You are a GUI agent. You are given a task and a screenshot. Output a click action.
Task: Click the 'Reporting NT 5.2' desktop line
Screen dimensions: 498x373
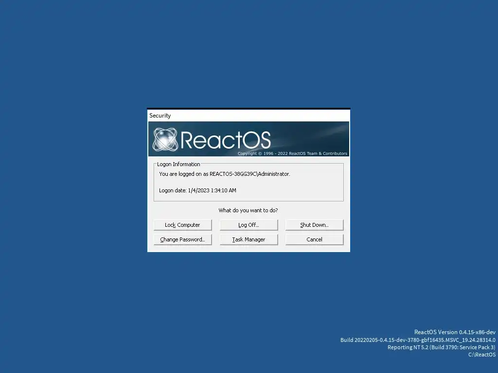click(x=442, y=347)
